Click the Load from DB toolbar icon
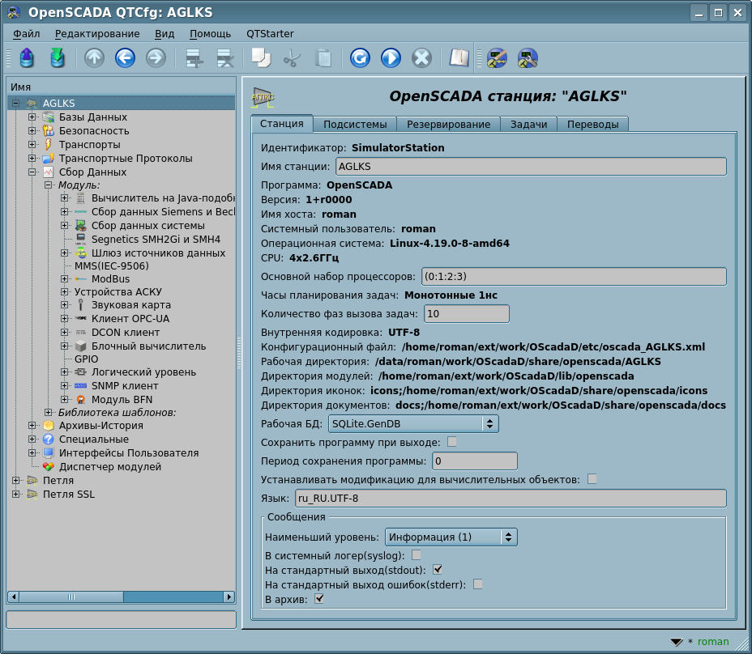Screen dimensions: 752x654 pos(27,58)
